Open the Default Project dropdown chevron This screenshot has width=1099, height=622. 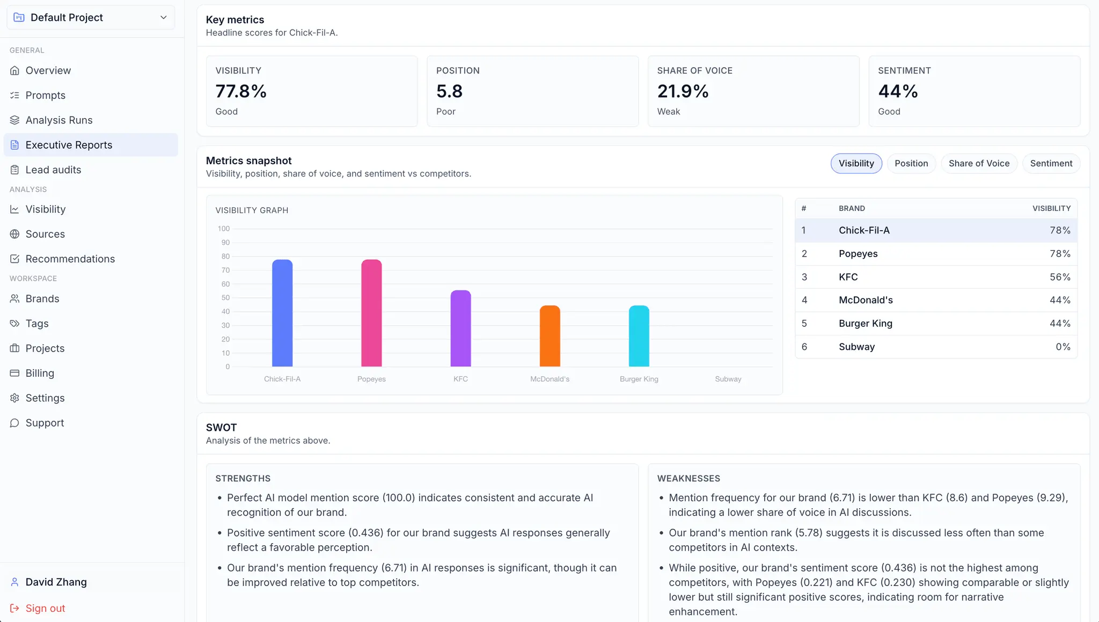coord(163,18)
